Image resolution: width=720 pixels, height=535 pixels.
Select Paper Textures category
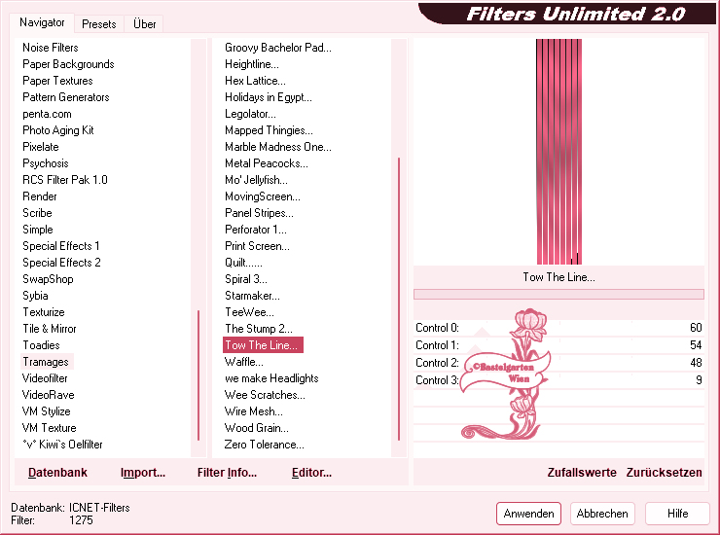pos(57,81)
